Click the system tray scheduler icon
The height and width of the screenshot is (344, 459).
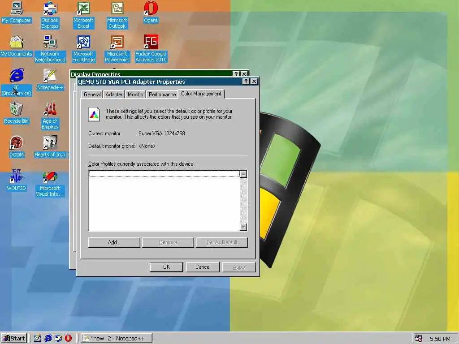tap(419, 338)
